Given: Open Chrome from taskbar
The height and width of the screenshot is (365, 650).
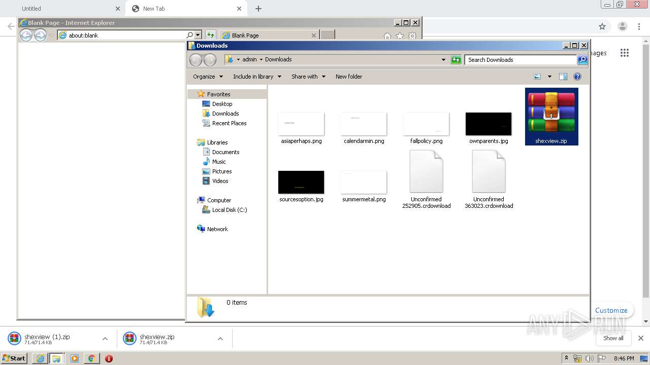Looking at the screenshot, I should point(91,358).
